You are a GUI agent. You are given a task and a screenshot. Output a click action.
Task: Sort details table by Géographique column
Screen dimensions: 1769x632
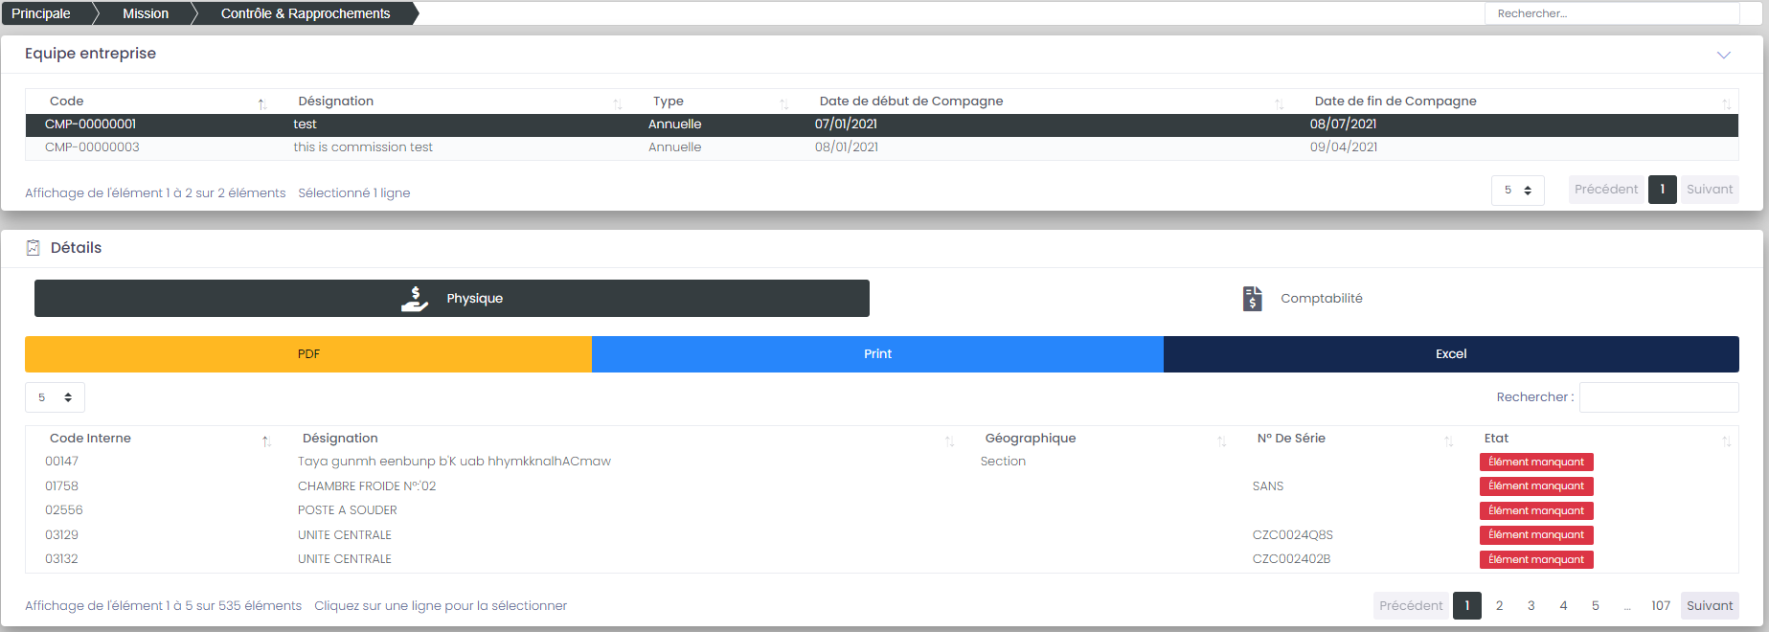1221,440
